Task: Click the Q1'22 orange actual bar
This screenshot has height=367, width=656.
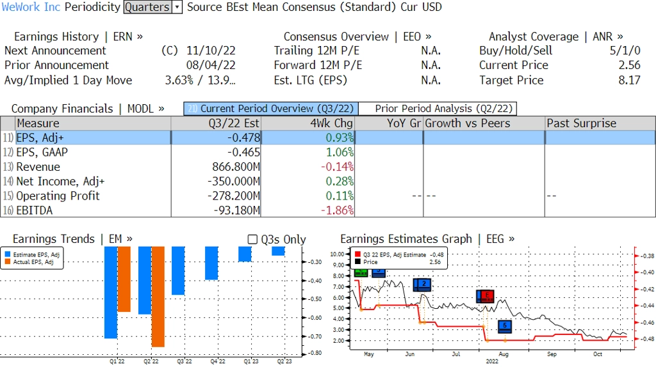Action: pos(124,279)
